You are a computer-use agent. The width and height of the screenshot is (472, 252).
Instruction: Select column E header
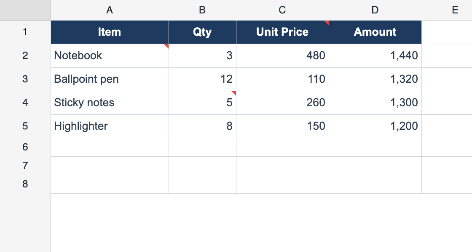click(447, 10)
